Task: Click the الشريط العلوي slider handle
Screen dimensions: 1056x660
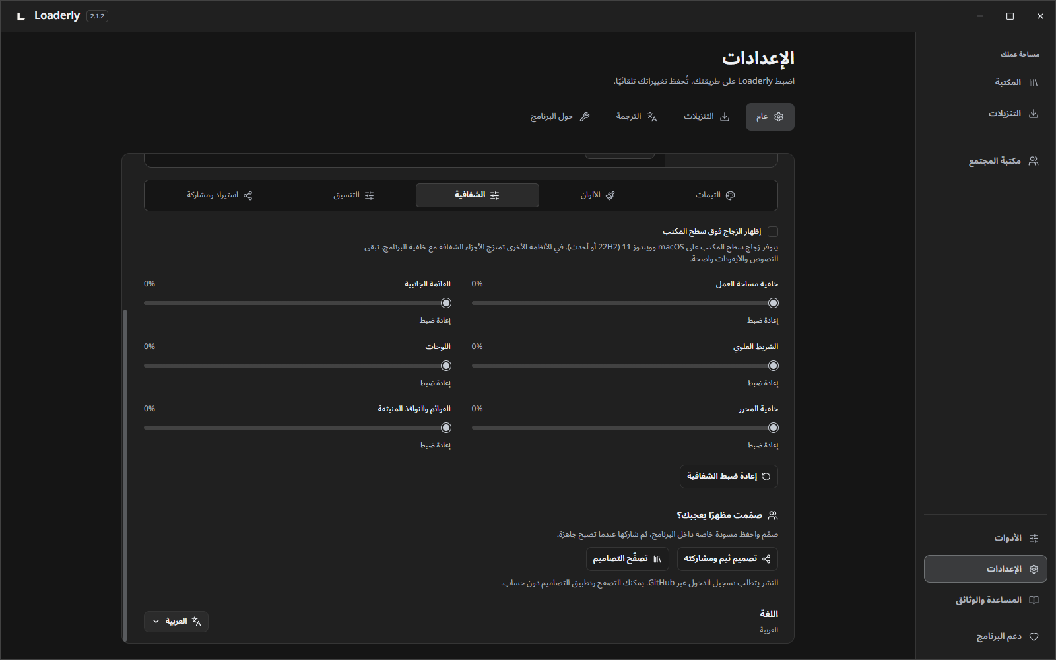Action: [x=774, y=366]
